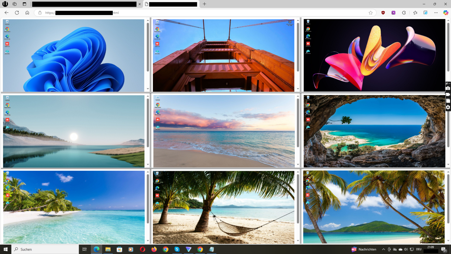451x254 pixels.
Task: Open network settings via the tray network icon
Action: (412, 249)
